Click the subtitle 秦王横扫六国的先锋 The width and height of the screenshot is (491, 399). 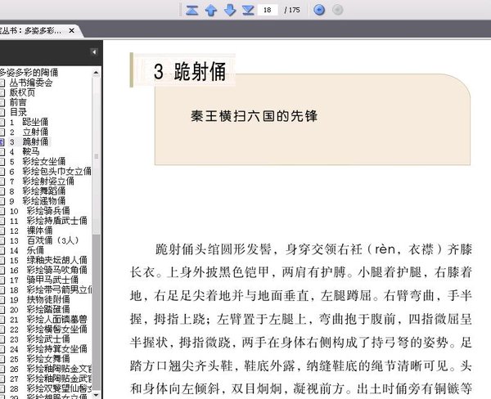click(254, 116)
